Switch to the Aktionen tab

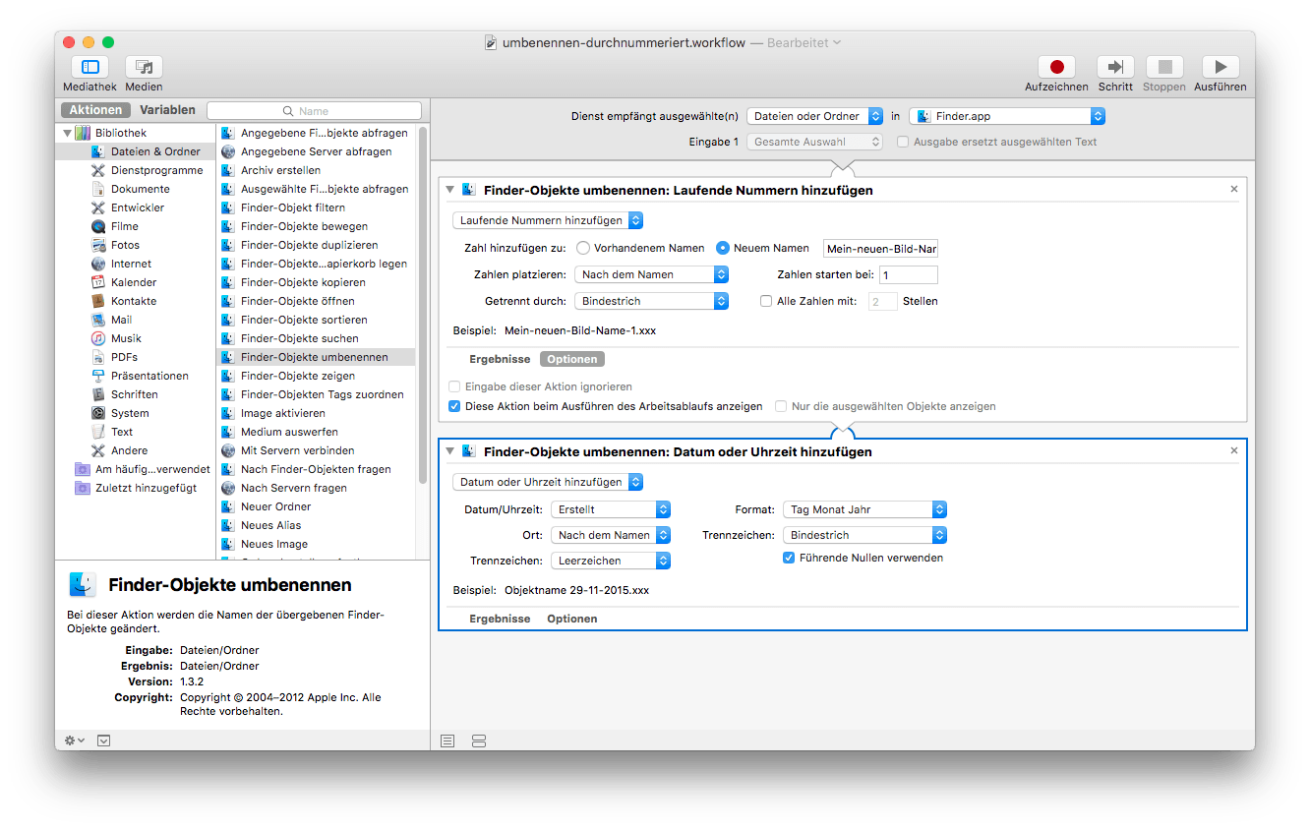point(95,110)
